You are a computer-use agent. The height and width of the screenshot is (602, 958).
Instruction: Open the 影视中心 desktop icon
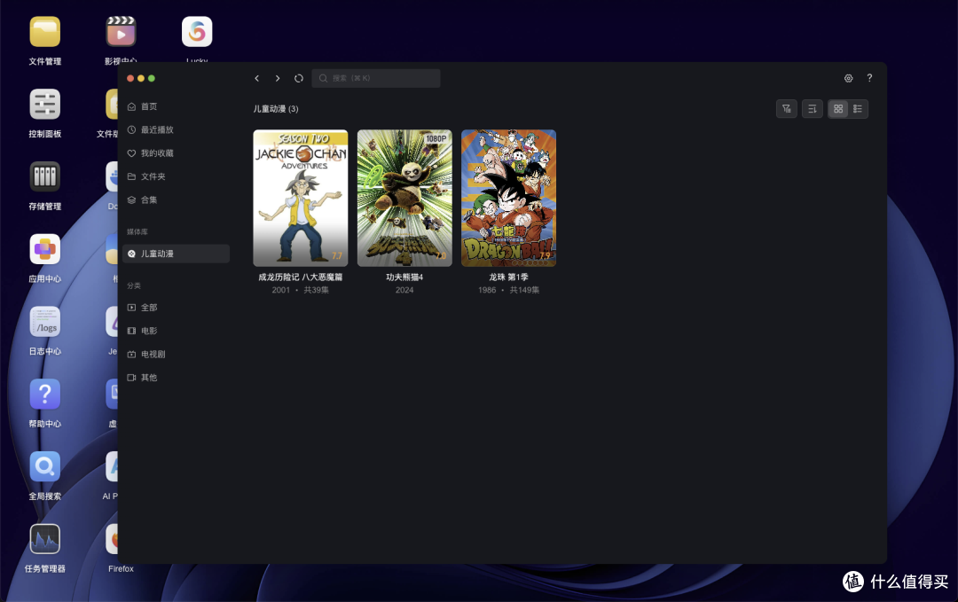pyautogui.click(x=121, y=32)
